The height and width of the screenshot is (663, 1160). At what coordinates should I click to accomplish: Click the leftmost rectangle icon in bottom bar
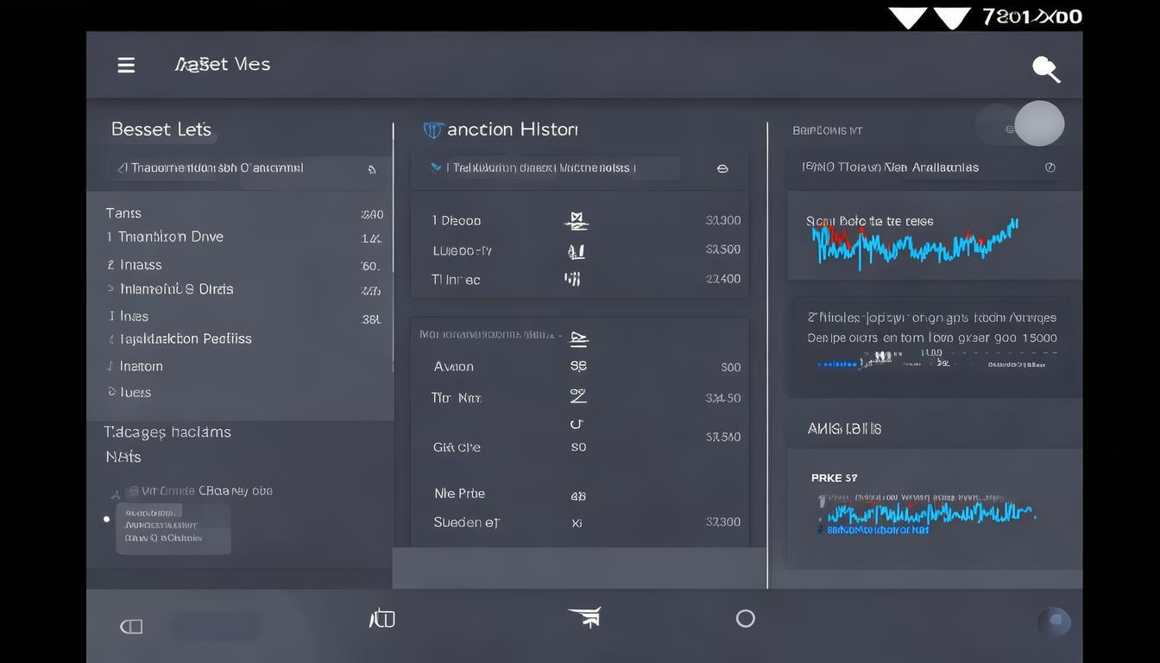pos(131,627)
